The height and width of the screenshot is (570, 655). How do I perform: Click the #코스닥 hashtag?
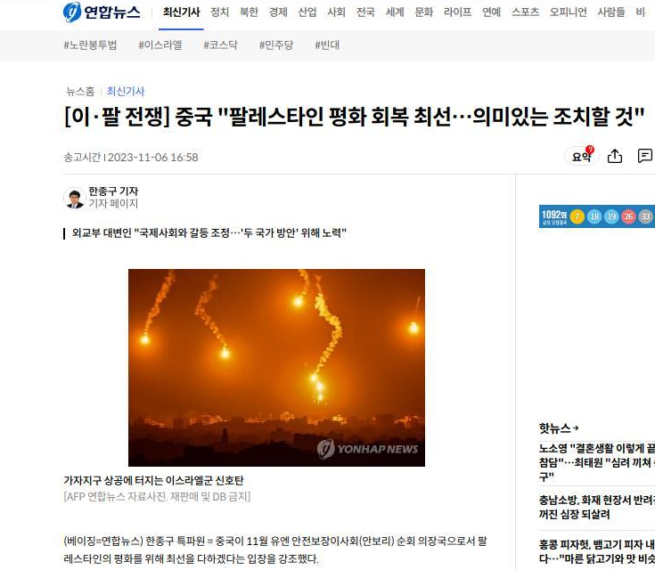[221, 45]
